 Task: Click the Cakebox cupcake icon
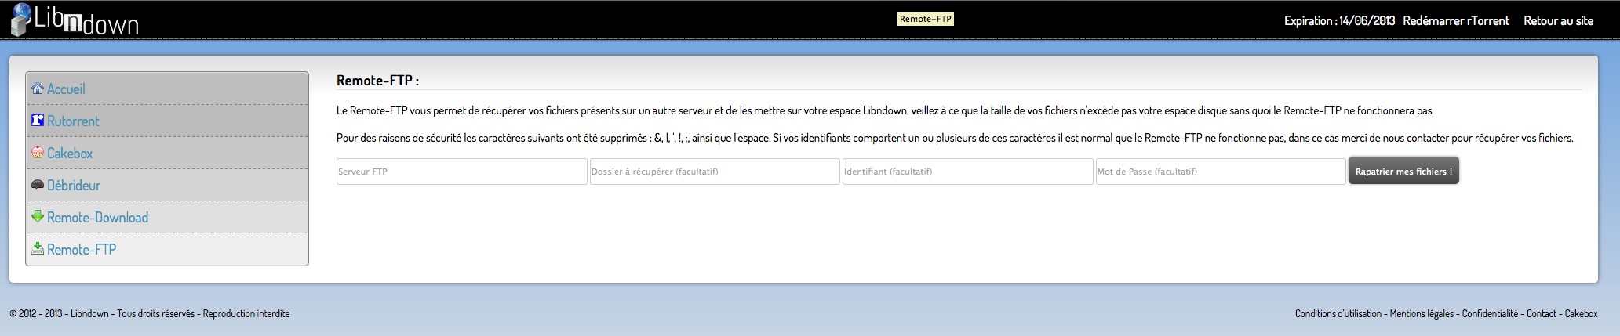(x=37, y=153)
